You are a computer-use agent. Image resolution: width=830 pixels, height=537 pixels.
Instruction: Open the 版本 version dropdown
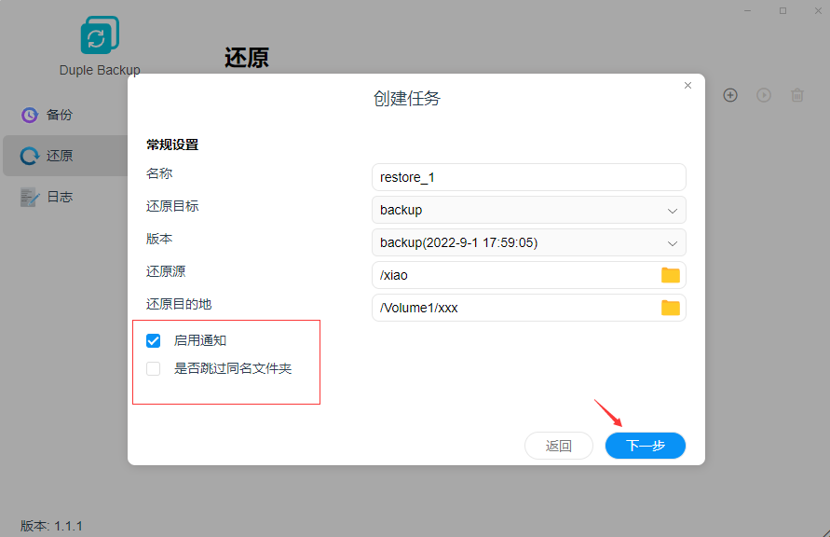pos(528,242)
